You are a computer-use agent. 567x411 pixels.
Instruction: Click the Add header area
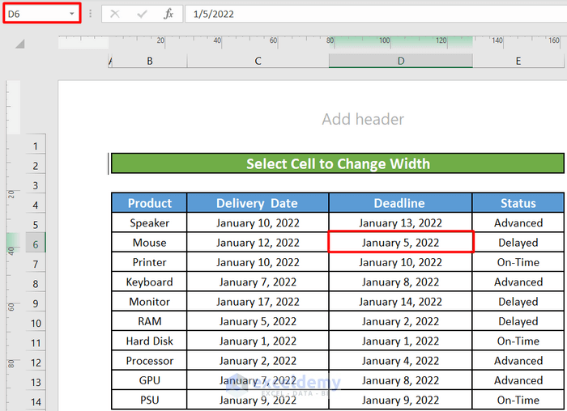coord(363,120)
